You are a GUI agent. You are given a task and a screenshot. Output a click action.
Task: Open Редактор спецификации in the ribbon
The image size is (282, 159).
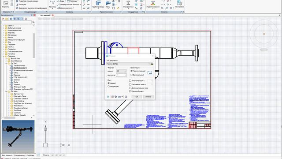(x=27, y=1)
